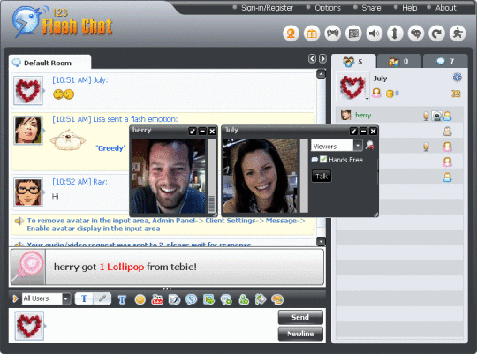Click the red icon beside Viewers dropdown
Image resolution: width=477 pixels, height=354 pixels.
pos(369,146)
